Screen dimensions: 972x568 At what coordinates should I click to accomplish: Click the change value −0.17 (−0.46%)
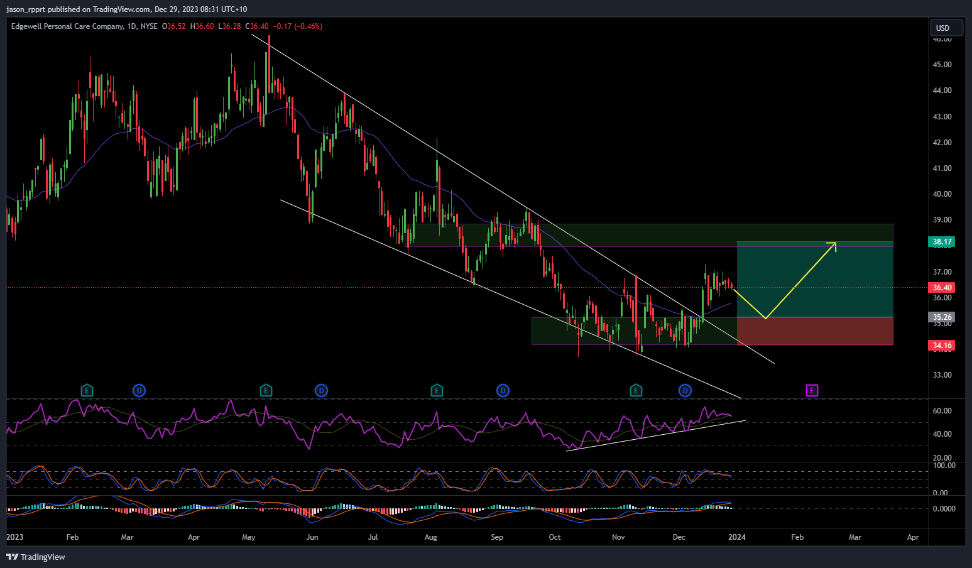(x=298, y=26)
